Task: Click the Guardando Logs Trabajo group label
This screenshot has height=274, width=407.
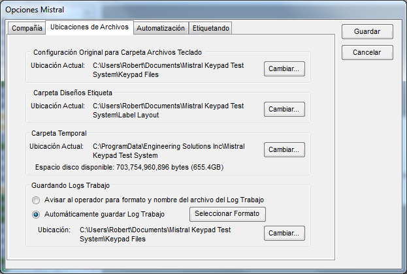Action: [x=71, y=186]
